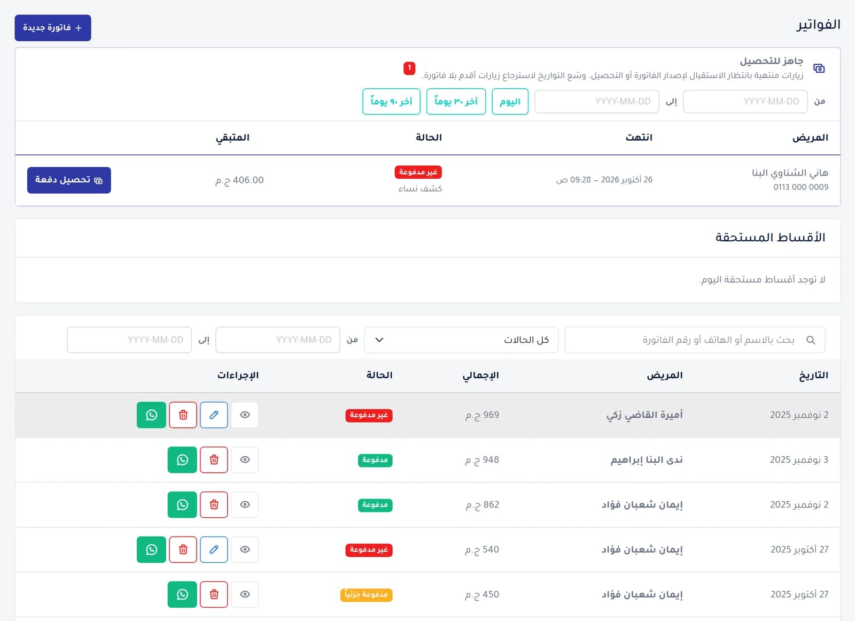This screenshot has height=621, width=855.
Task: View the 540 ج.م invoice details
Action: [x=245, y=550]
